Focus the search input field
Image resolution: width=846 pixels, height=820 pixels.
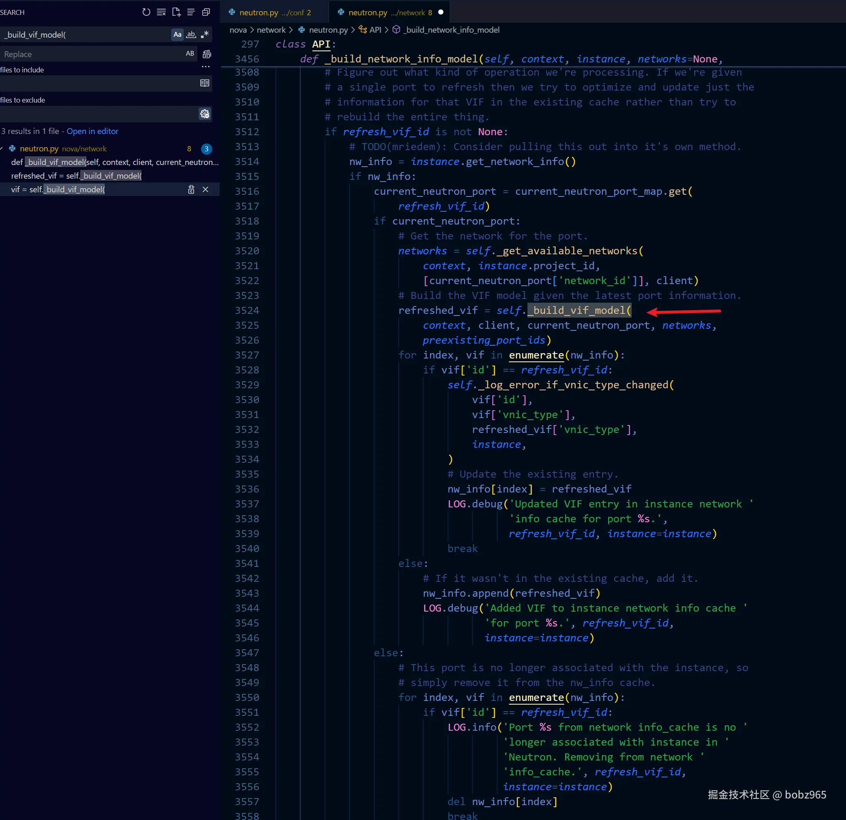click(86, 34)
